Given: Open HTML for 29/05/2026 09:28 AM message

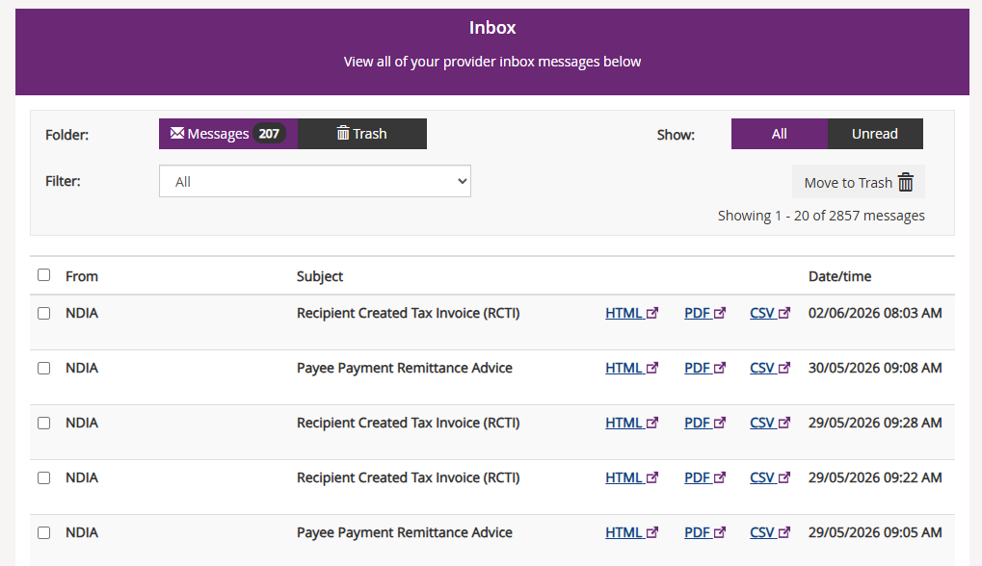Looking at the screenshot, I should [x=631, y=423].
